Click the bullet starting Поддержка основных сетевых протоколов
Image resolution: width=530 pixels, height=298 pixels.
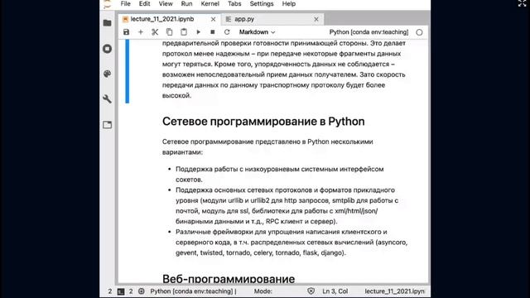click(x=287, y=205)
